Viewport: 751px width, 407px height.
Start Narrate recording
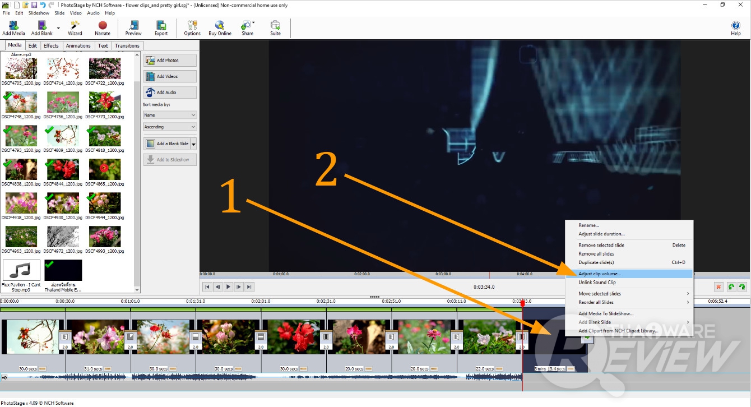tap(103, 28)
